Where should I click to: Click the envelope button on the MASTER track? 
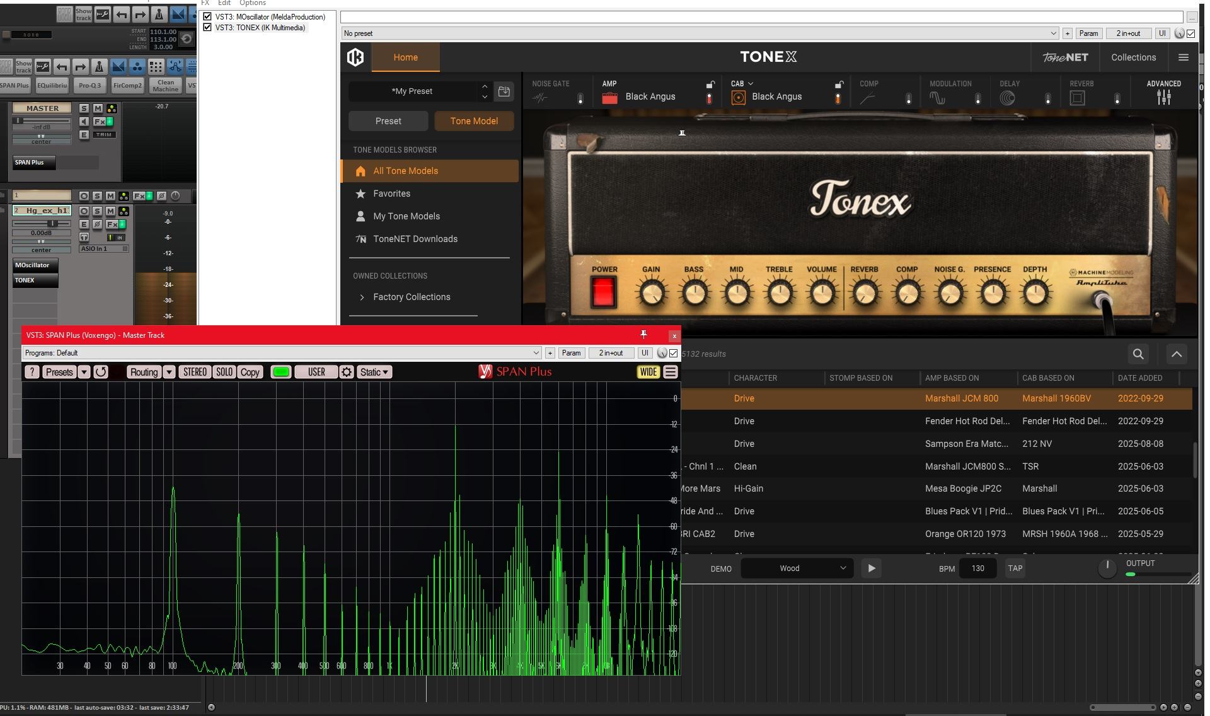84,134
